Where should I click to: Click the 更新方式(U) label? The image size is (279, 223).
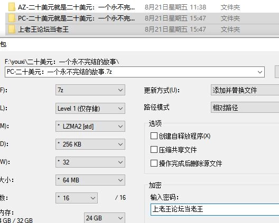pos(162,90)
